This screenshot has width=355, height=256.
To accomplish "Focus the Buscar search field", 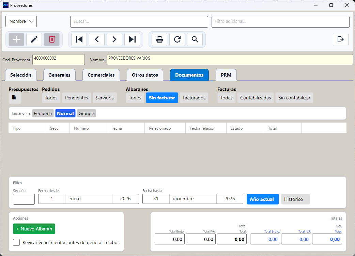I will click(139, 21).
